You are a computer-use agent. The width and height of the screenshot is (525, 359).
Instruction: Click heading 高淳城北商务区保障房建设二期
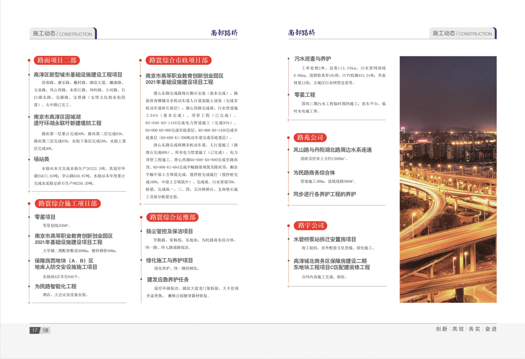pyautogui.click(x=330, y=261)
